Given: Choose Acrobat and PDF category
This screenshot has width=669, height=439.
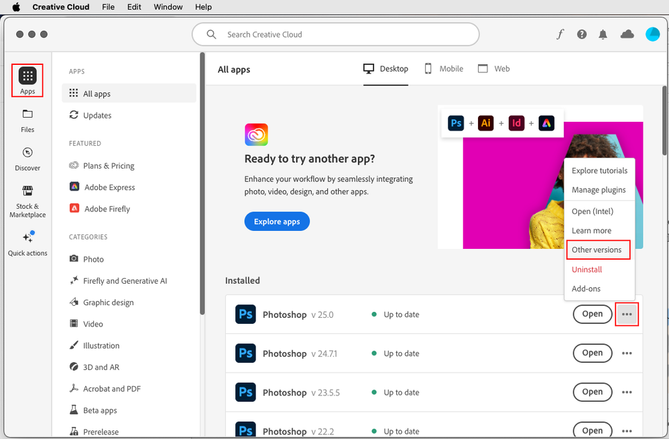Looking at the screenshot, I should tap(105, 388).
